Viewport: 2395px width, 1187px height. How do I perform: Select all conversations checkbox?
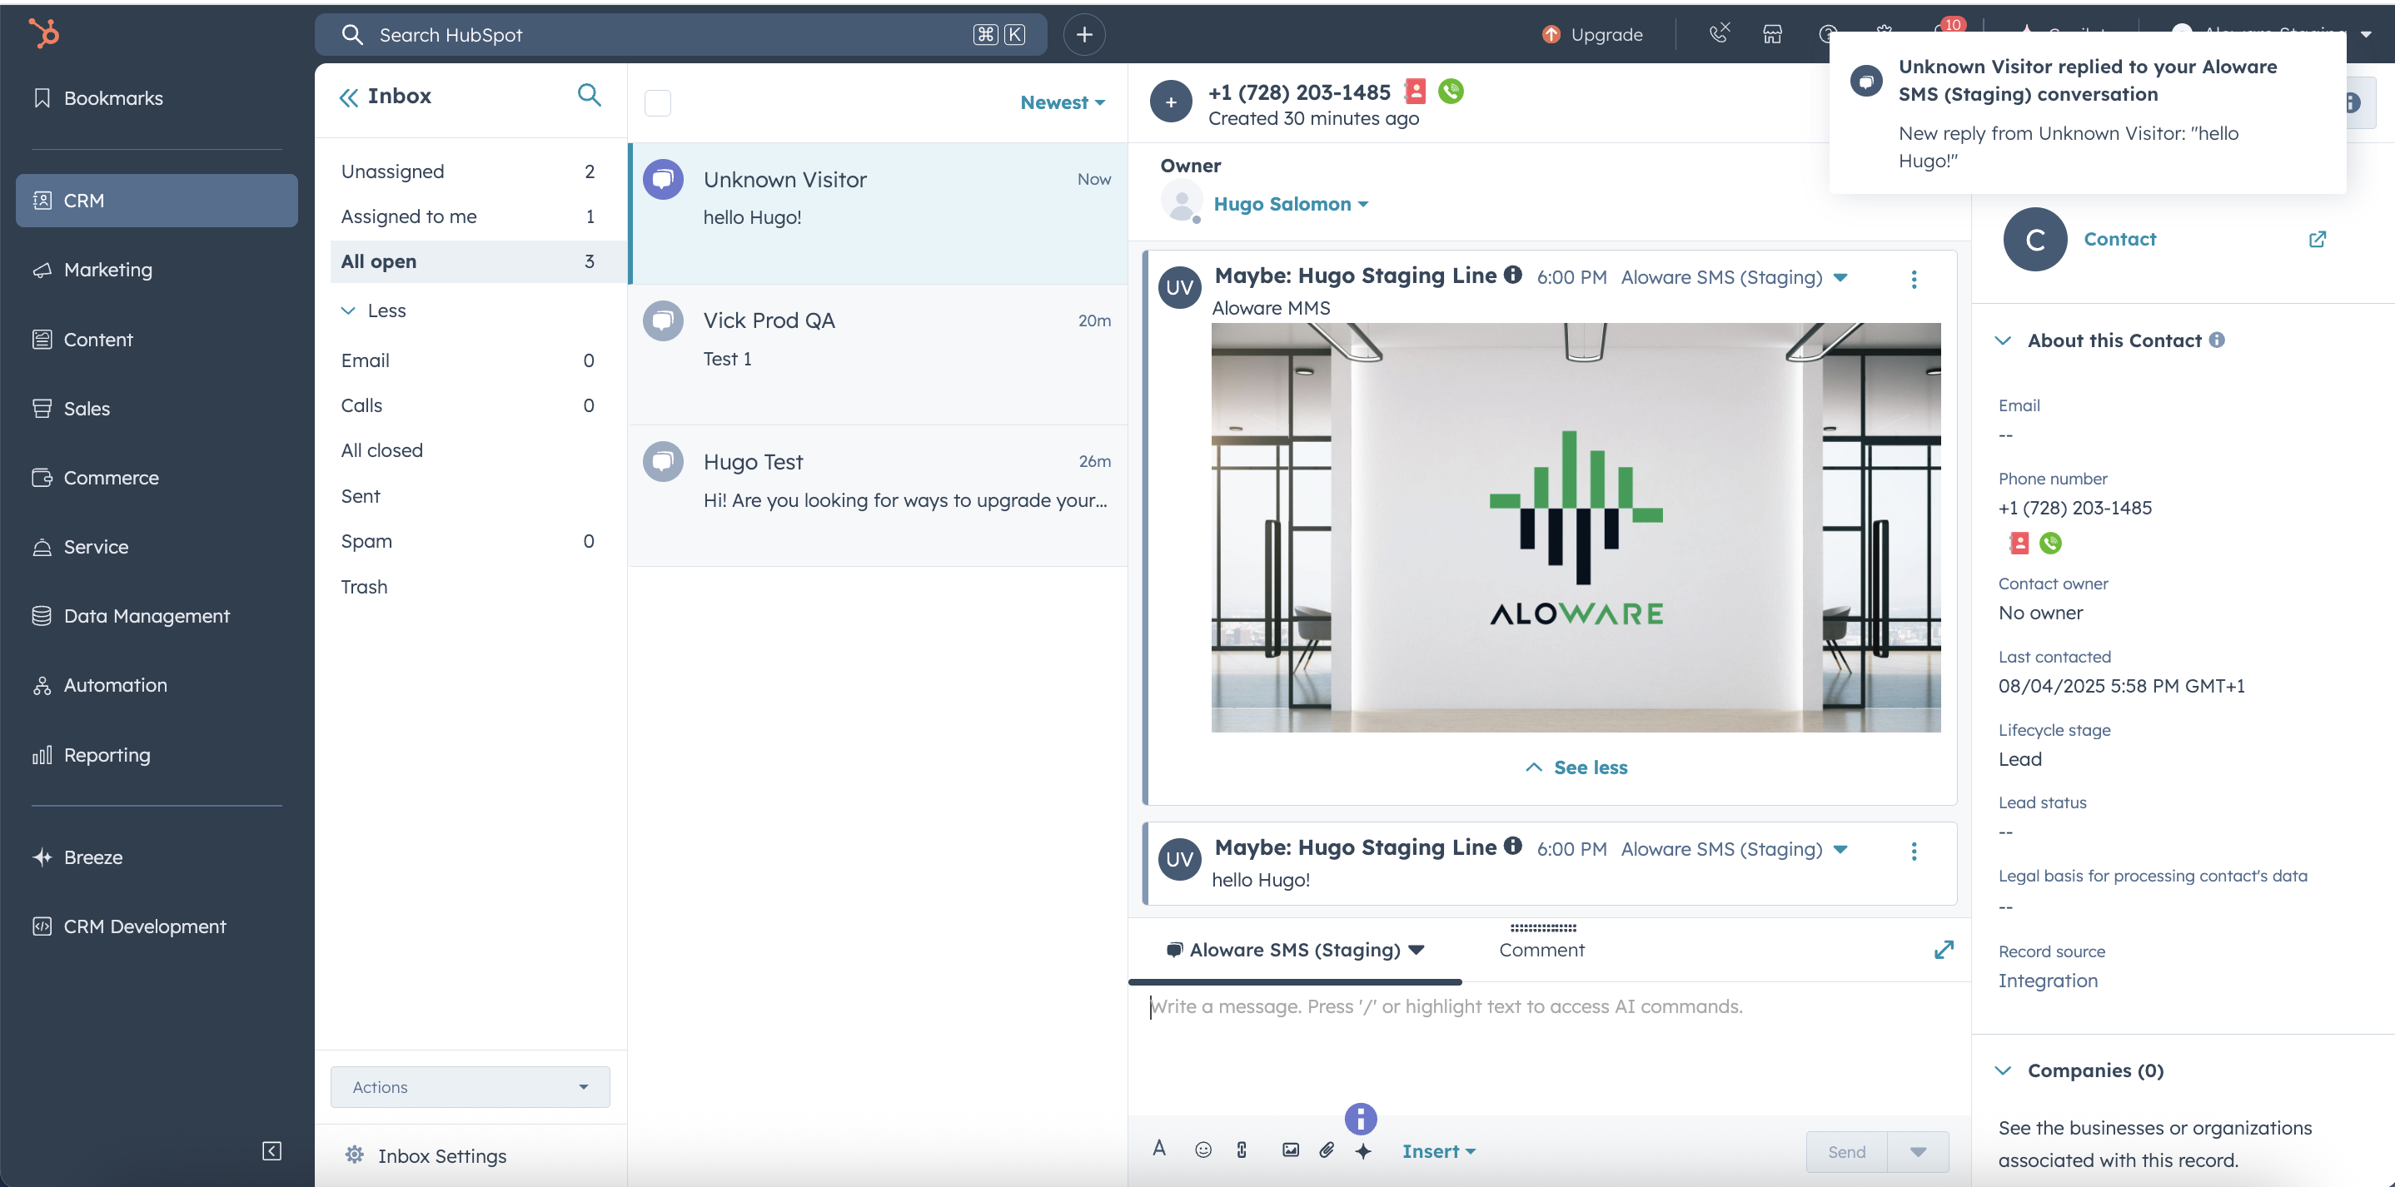coord(657,103)
